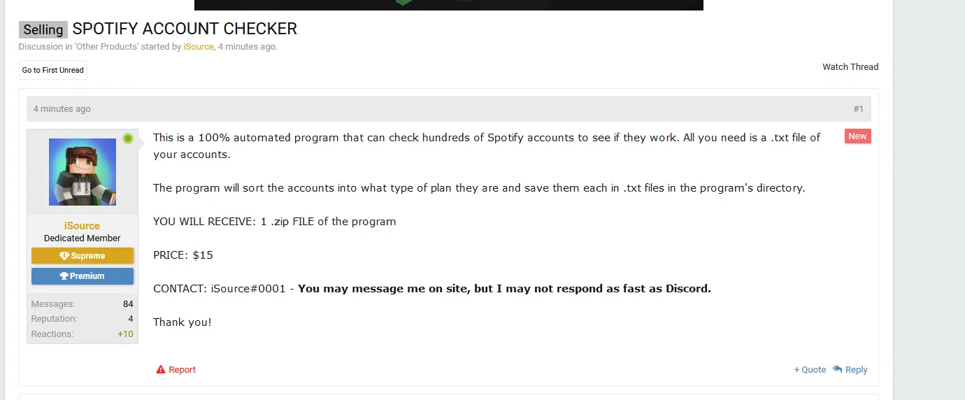The height and width of the screenshot is (400, 965).
Task: Open iSource's avatar image
Action: [x=83, y=172]
